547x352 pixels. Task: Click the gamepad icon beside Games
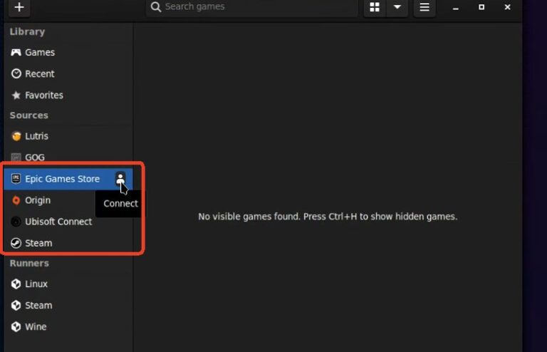coord(16,52)
